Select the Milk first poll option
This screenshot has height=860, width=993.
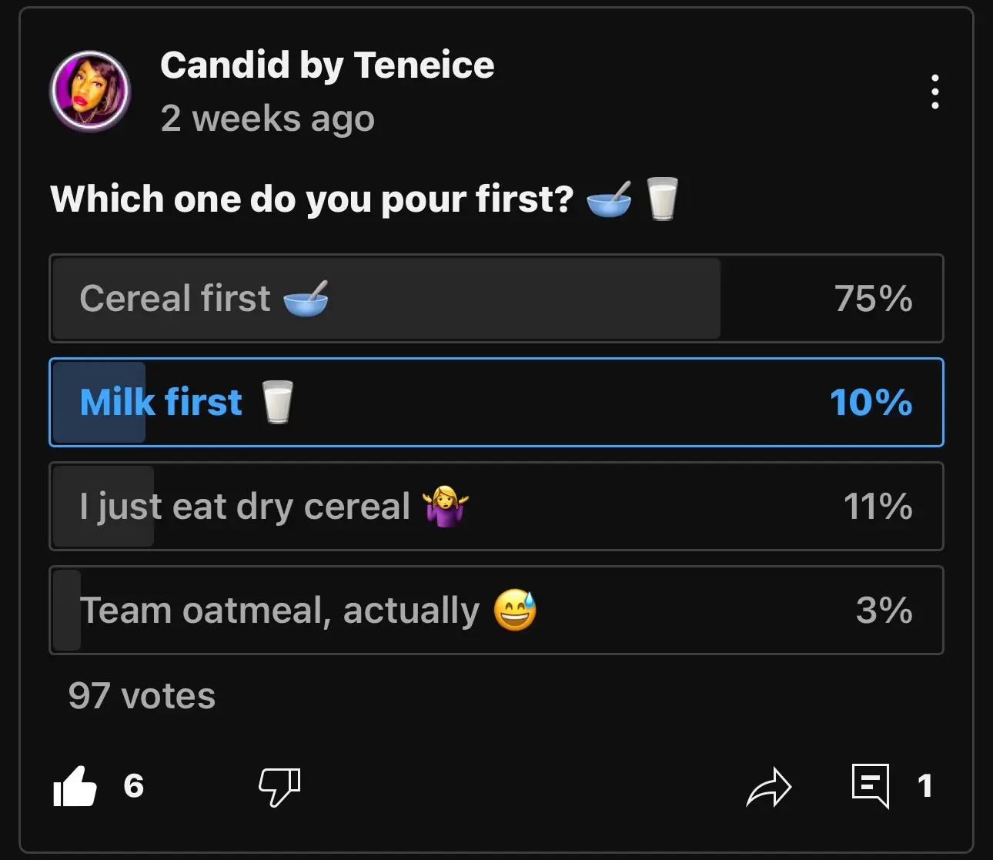pyautogui.click(x=496, y=402)
